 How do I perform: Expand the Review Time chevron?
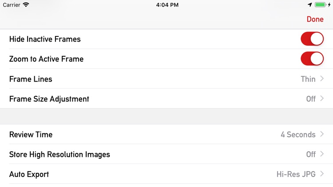coord(322,134)
